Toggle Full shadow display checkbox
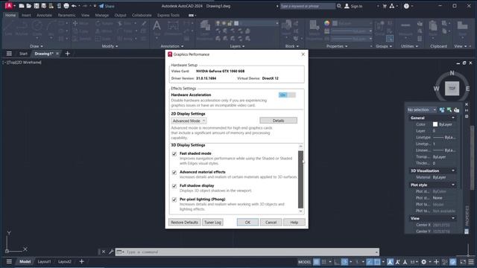The image size is (477, 268). [174, 186]
